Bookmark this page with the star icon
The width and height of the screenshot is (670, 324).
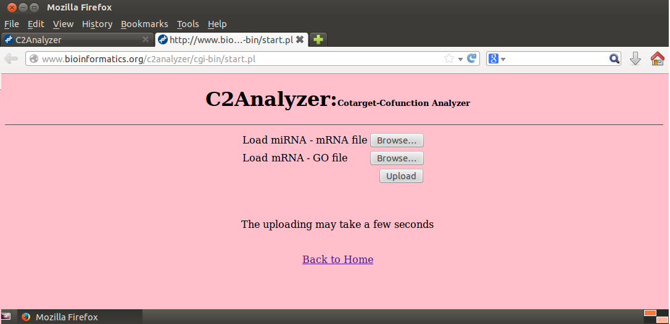tap(449, 59)
